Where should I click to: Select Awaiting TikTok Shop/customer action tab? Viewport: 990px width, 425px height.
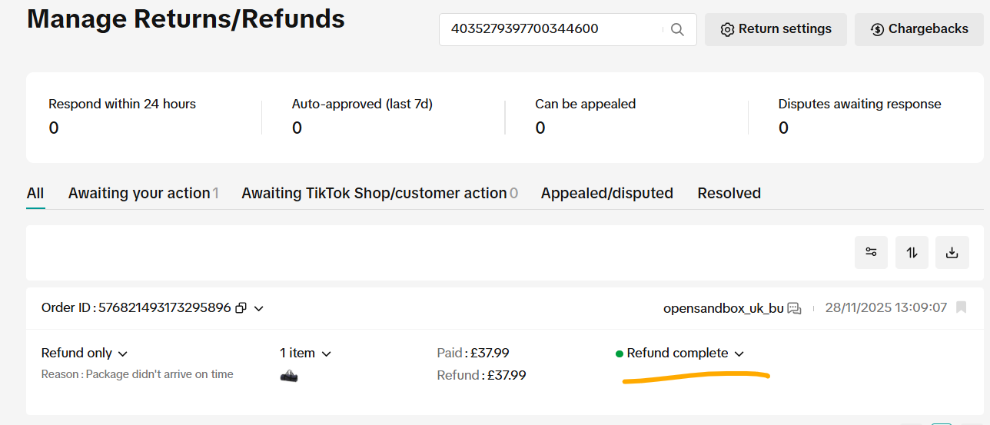point(379,194)
